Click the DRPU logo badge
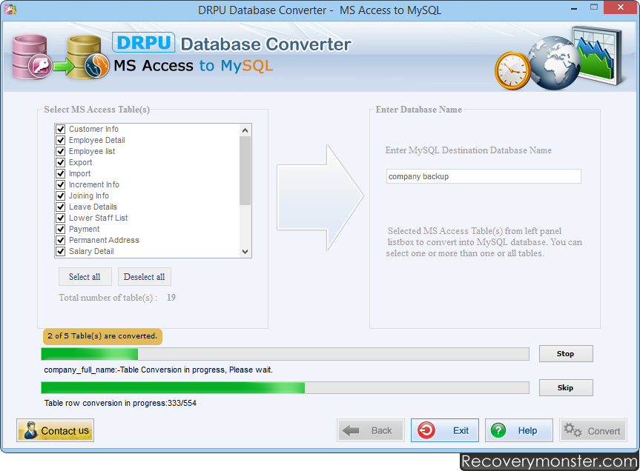 point(144,42)
